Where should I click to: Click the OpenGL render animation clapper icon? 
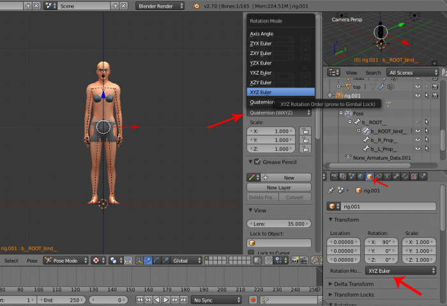point(303,261)
